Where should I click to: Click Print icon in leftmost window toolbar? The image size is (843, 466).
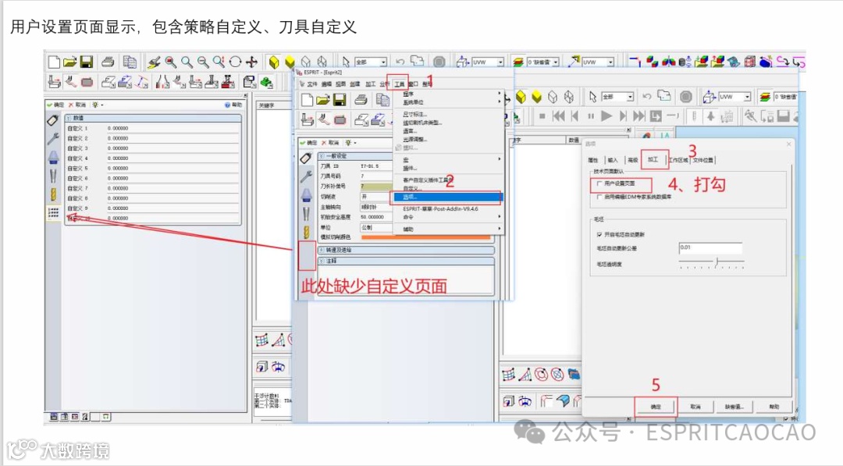tap(108, 62)
